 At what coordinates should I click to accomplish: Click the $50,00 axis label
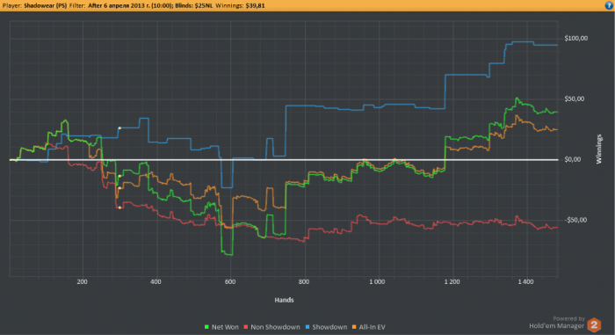[x=575, y=98]
